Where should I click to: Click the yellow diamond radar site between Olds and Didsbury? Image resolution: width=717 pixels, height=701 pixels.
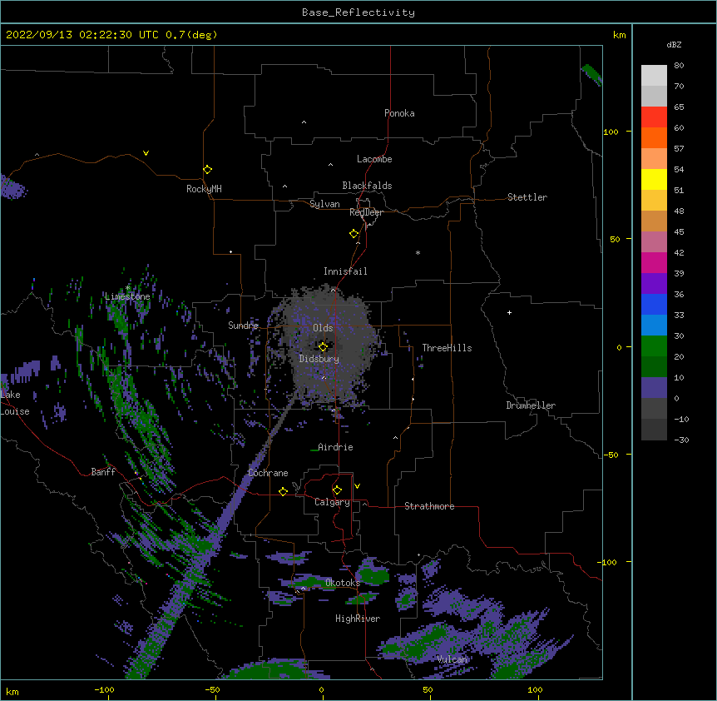(323, 347)
